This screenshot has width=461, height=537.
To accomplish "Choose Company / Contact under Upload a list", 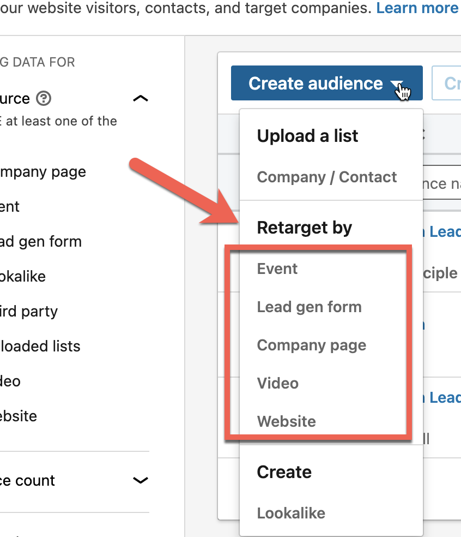I will coord(327,177).
